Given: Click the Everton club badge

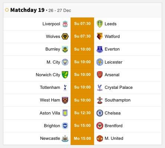Looking at the screenshot, I should [100, 49].
